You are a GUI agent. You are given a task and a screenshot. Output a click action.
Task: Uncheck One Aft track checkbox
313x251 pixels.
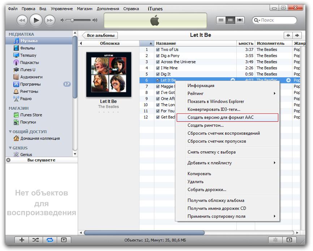158,99
